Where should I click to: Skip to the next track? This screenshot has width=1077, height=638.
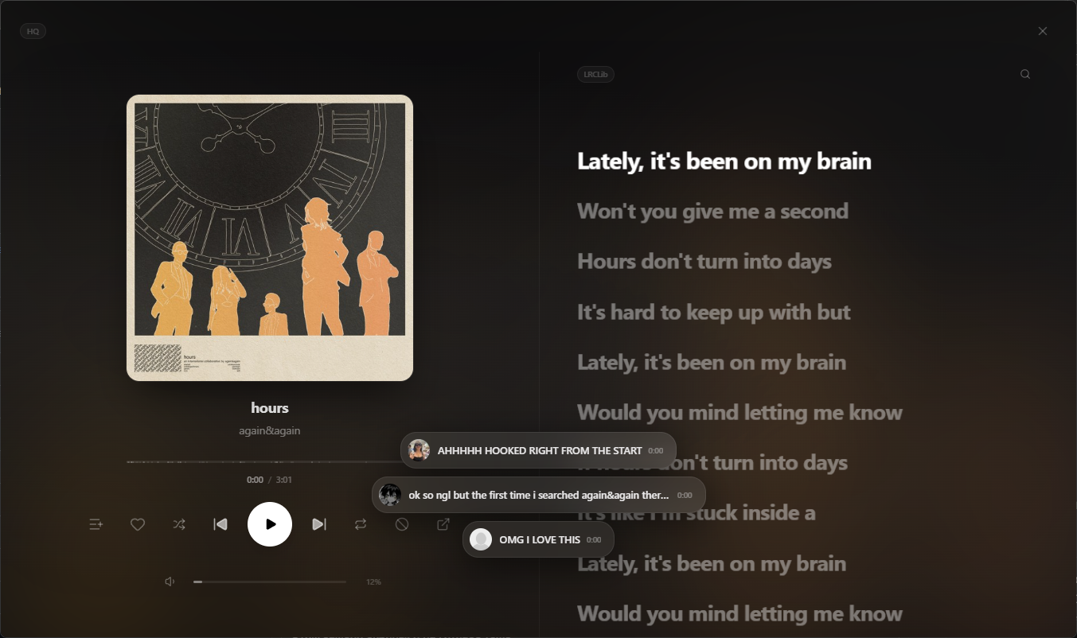point(319,524)
